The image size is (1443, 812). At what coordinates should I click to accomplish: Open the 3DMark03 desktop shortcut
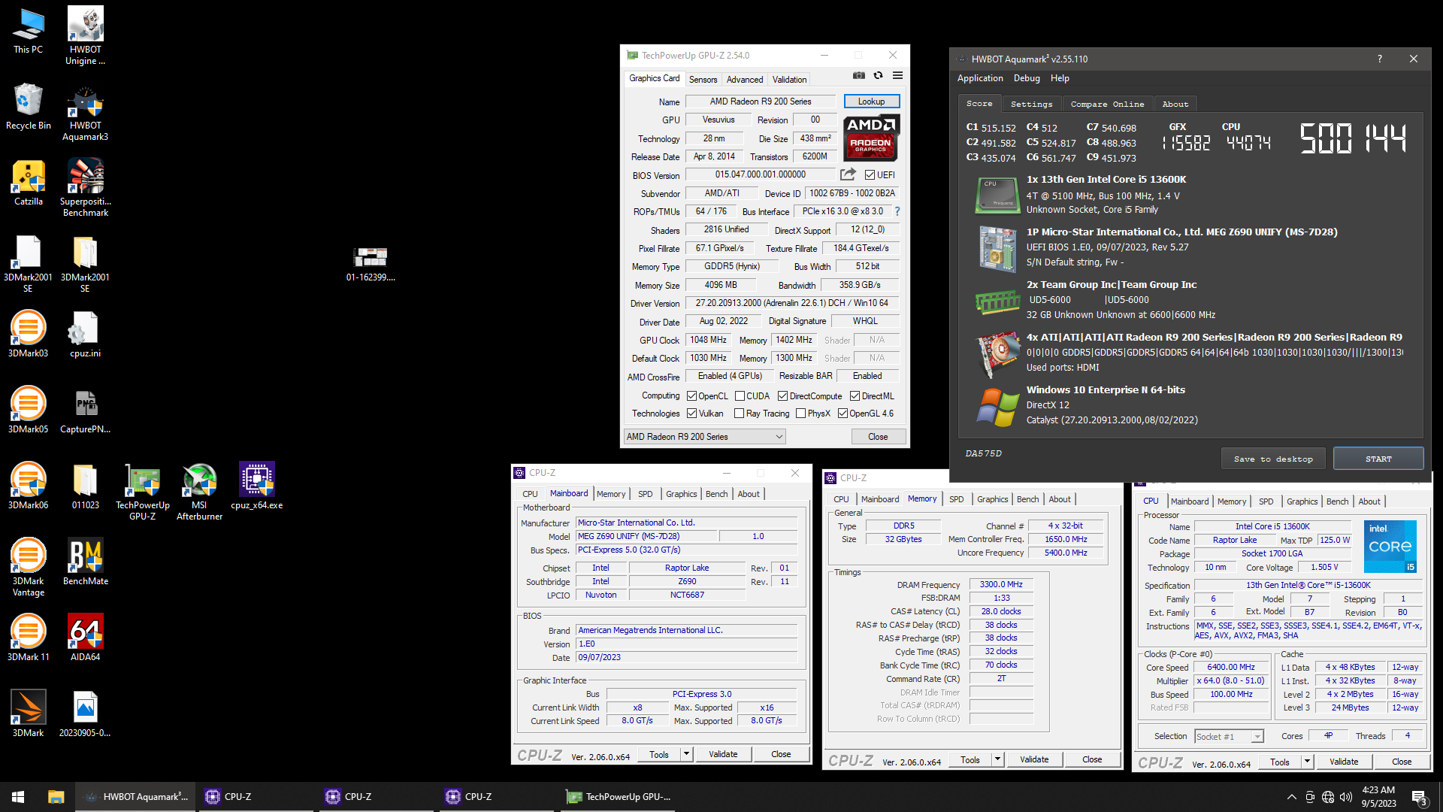[x=28, y=335]
